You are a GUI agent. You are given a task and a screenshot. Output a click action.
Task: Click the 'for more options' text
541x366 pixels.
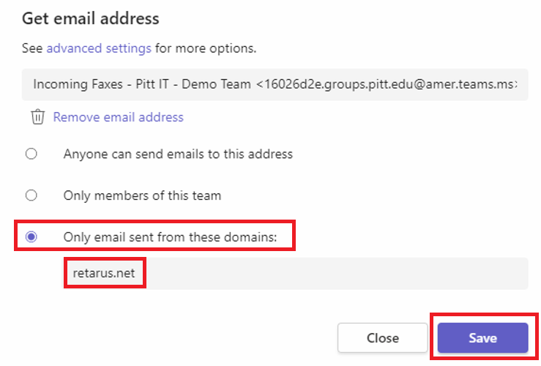tap(206, 48)
